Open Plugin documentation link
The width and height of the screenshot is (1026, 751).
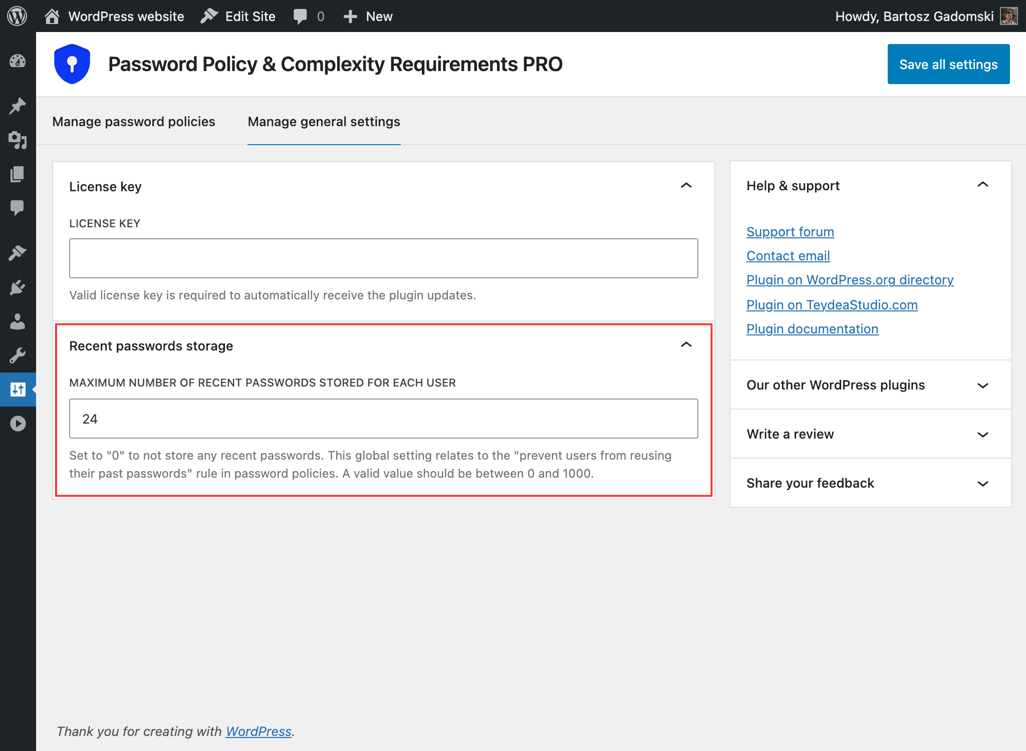click(812, 329)
